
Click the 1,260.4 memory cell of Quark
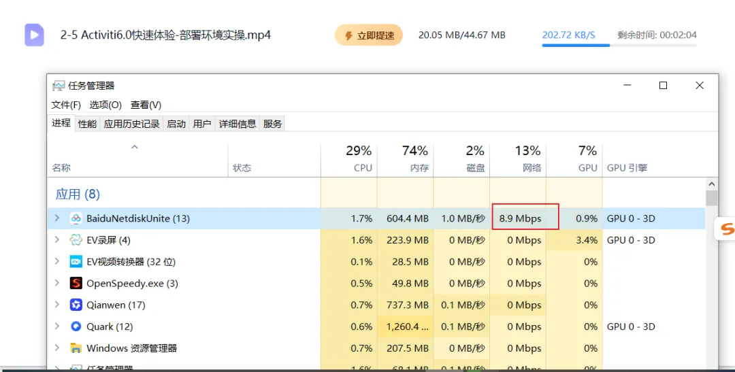(x=406, y=326)
